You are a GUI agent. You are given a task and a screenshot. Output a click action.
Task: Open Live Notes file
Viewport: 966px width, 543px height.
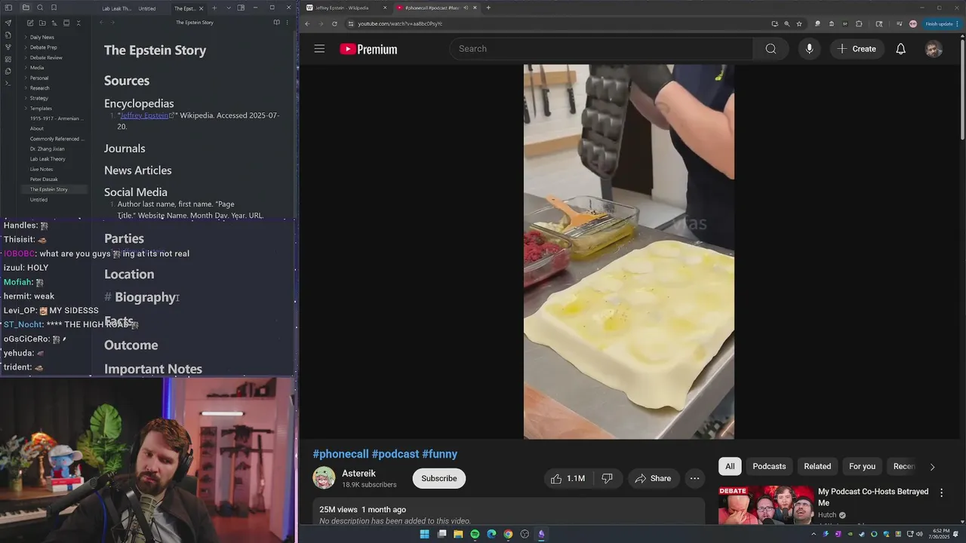pyautogui.click(x=42, y=169)
